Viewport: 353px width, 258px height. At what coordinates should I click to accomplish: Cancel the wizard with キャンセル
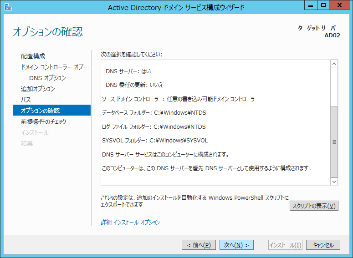tap(323, 245)
